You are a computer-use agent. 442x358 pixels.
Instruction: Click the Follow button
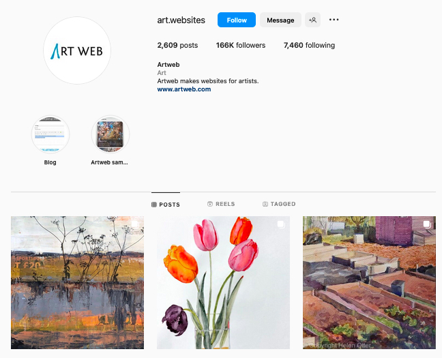(237, 20)
